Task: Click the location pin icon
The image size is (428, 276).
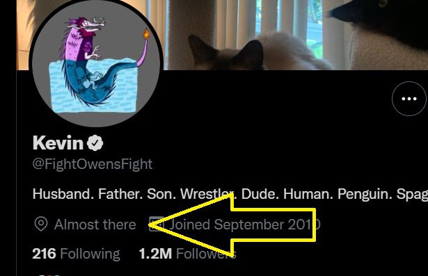Action: (x=41, y=225)
